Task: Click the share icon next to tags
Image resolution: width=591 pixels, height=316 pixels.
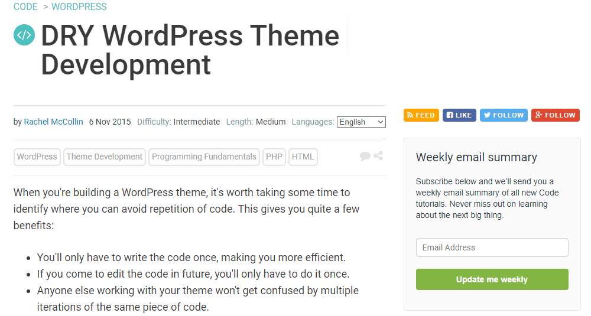Action: click(x=378, y=157)
